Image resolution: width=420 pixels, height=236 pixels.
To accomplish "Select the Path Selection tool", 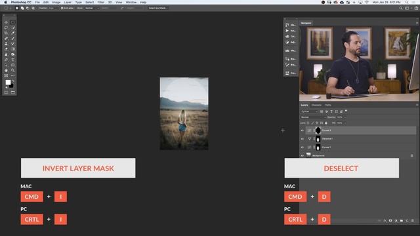I will (6, 66).
